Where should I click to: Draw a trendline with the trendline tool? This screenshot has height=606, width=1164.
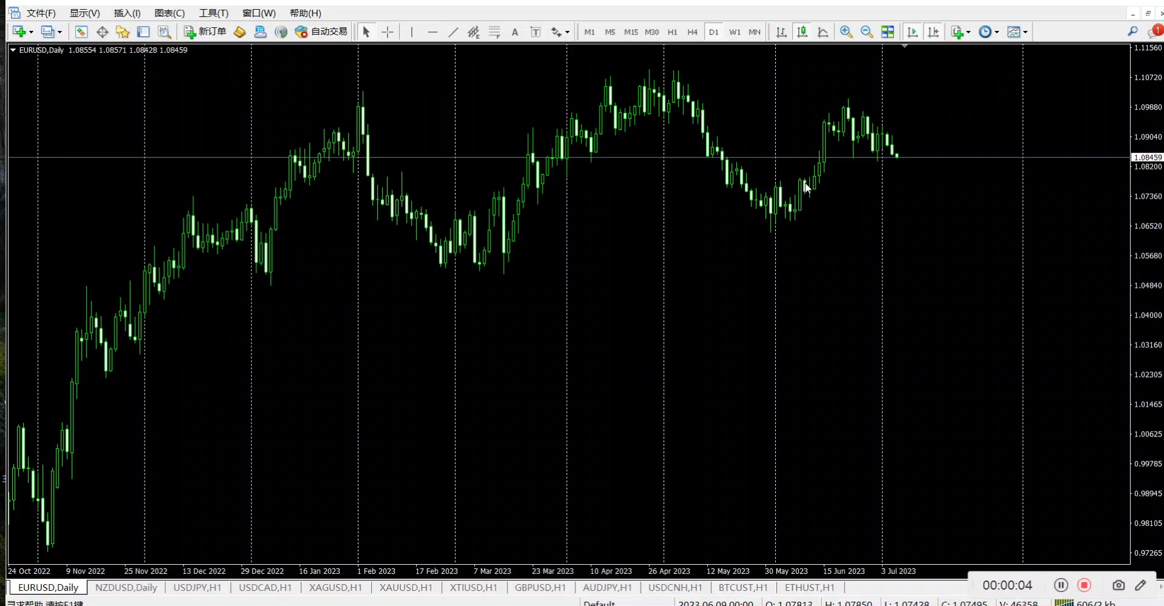click(453, 32)
